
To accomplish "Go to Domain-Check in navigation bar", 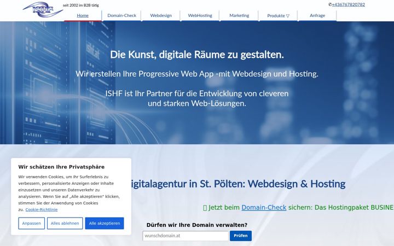I will point(122,15).
